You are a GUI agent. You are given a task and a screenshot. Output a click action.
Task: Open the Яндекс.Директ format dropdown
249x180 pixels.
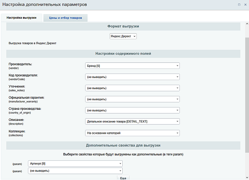pyautogui.click(x=123, y=36)
